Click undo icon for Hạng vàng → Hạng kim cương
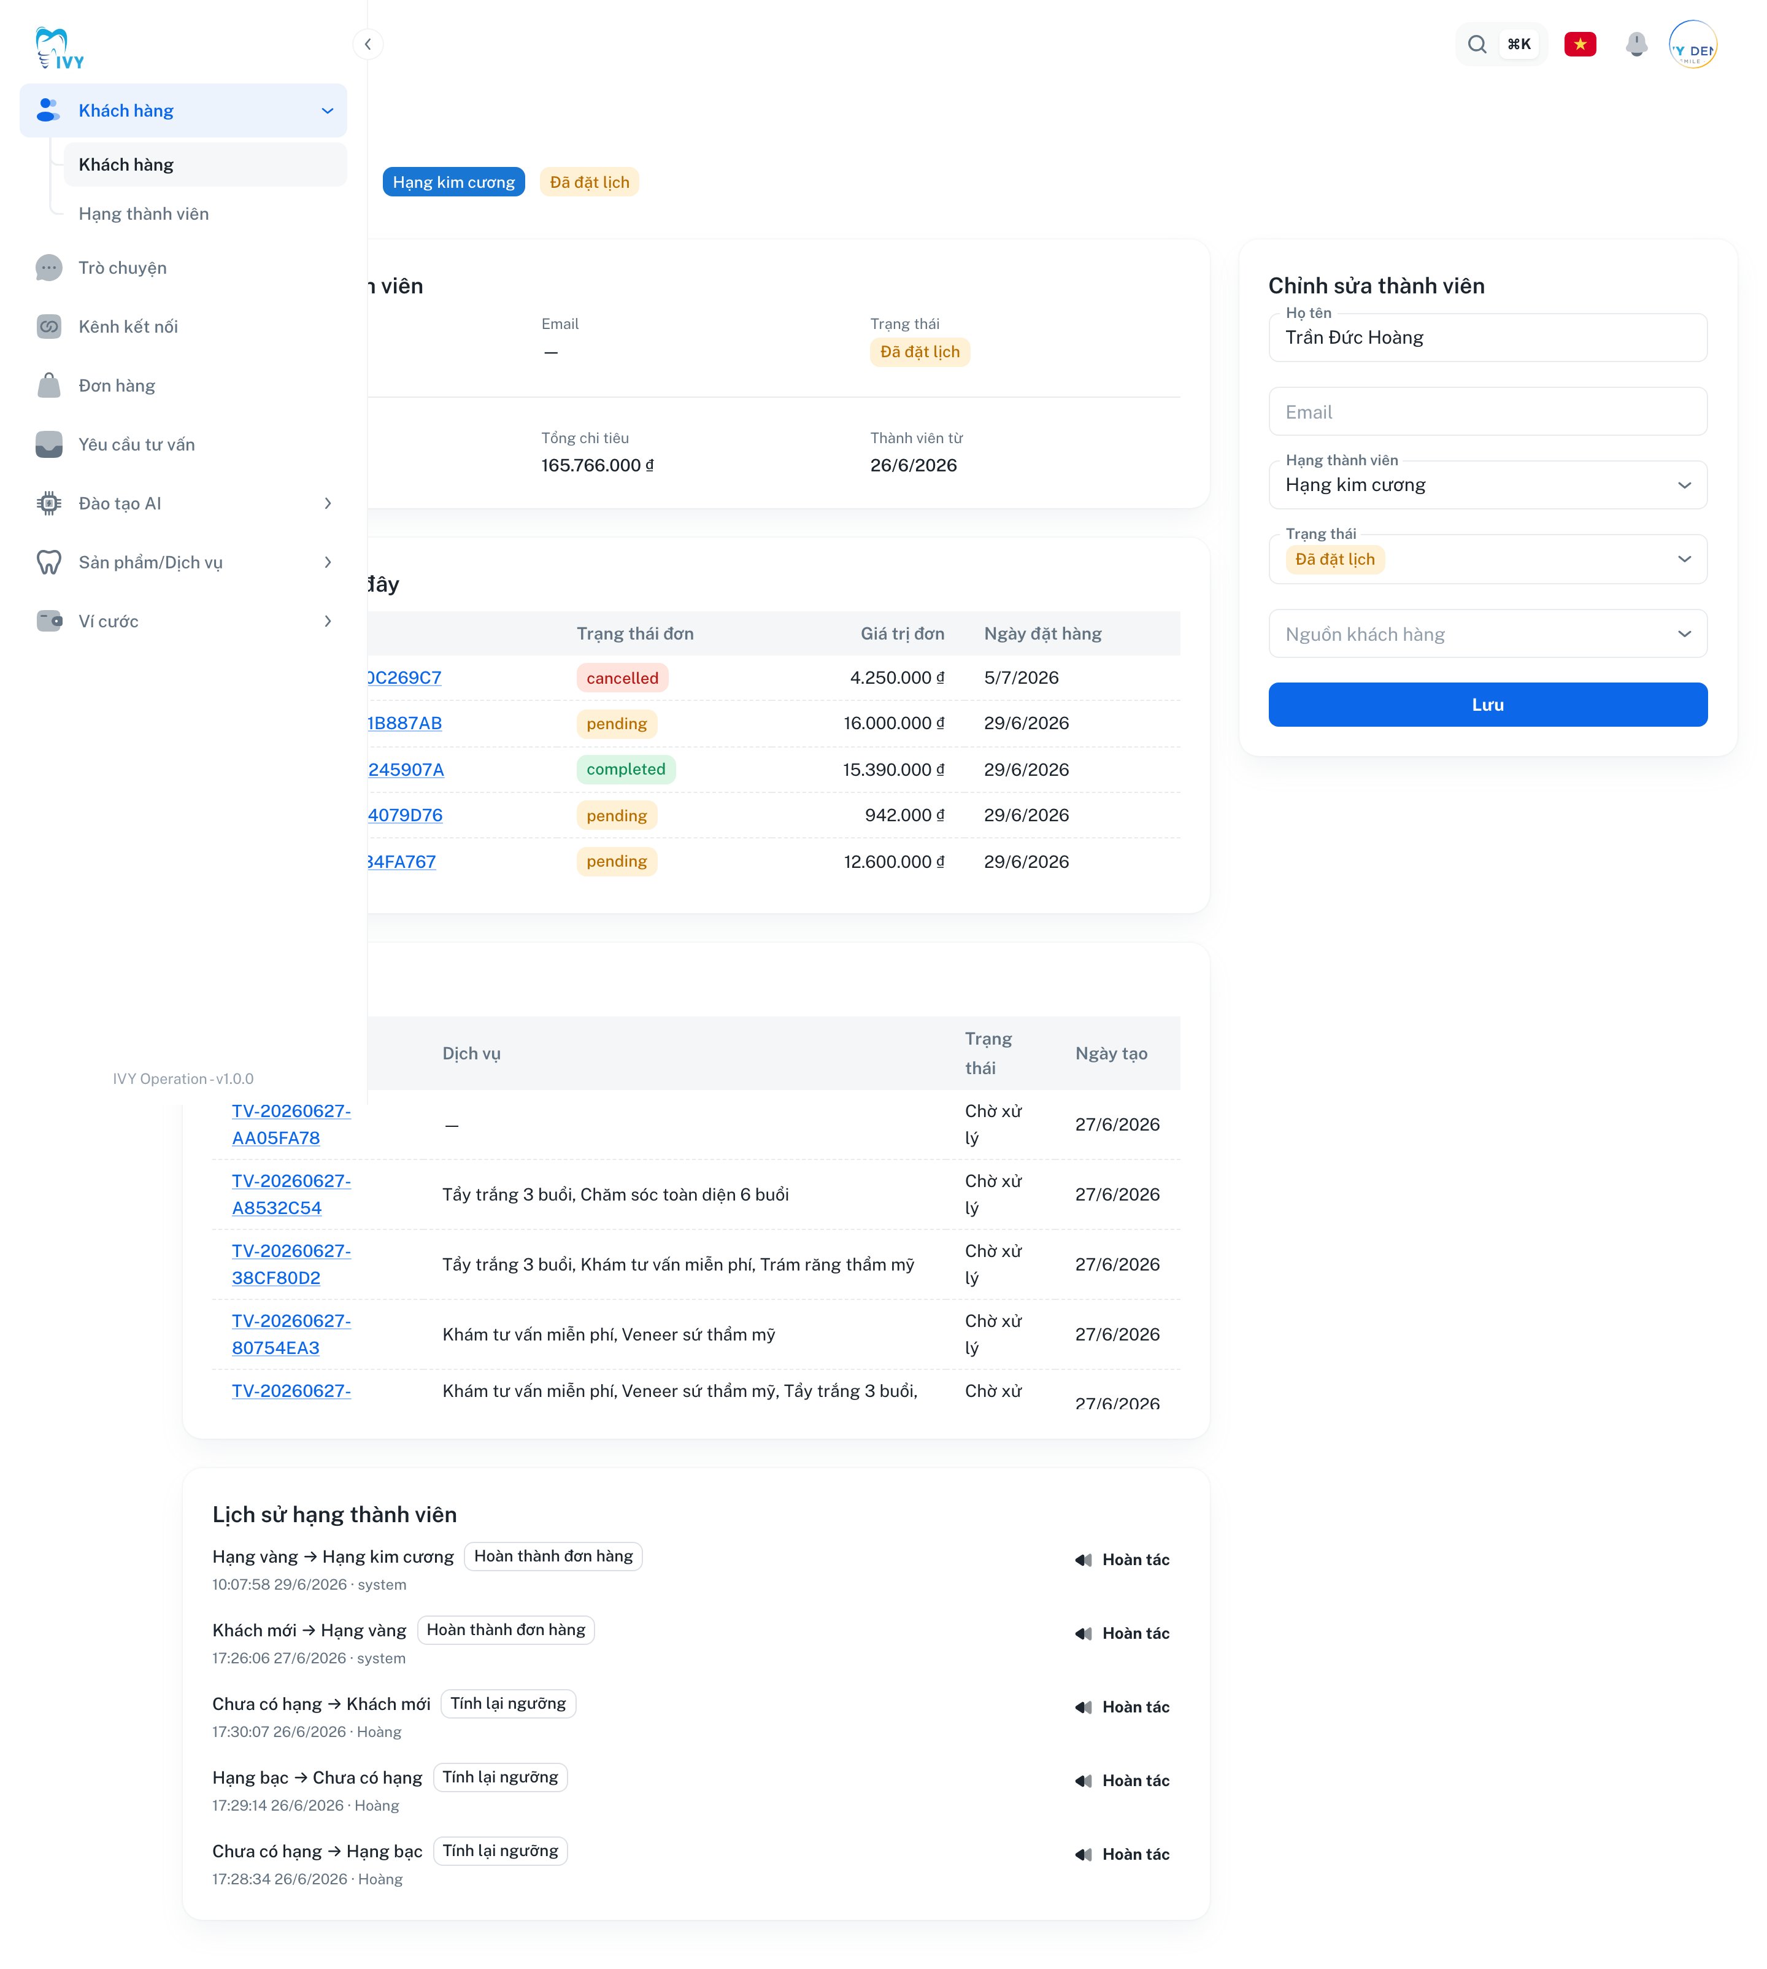The height and width of the screenshot is (1969, 1767). [x=1082, y=1559]
